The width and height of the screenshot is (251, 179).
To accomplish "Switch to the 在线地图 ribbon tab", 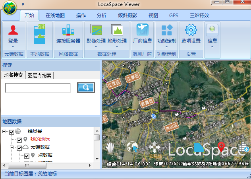I will [x=55, y=16].
